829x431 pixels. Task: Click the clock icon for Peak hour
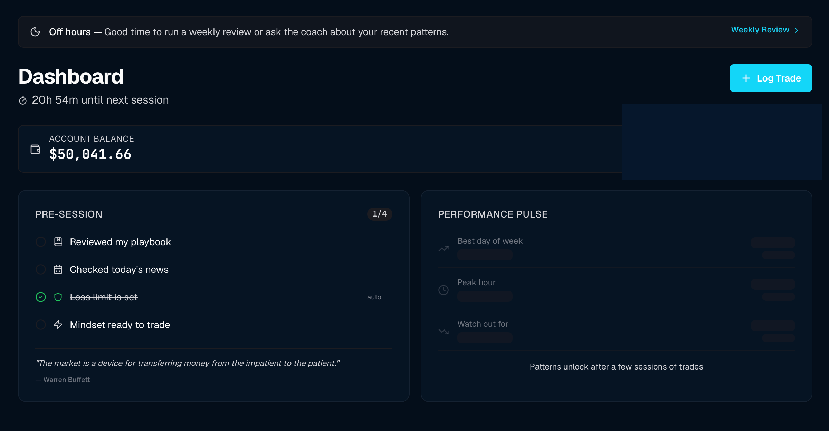[444, 290]
